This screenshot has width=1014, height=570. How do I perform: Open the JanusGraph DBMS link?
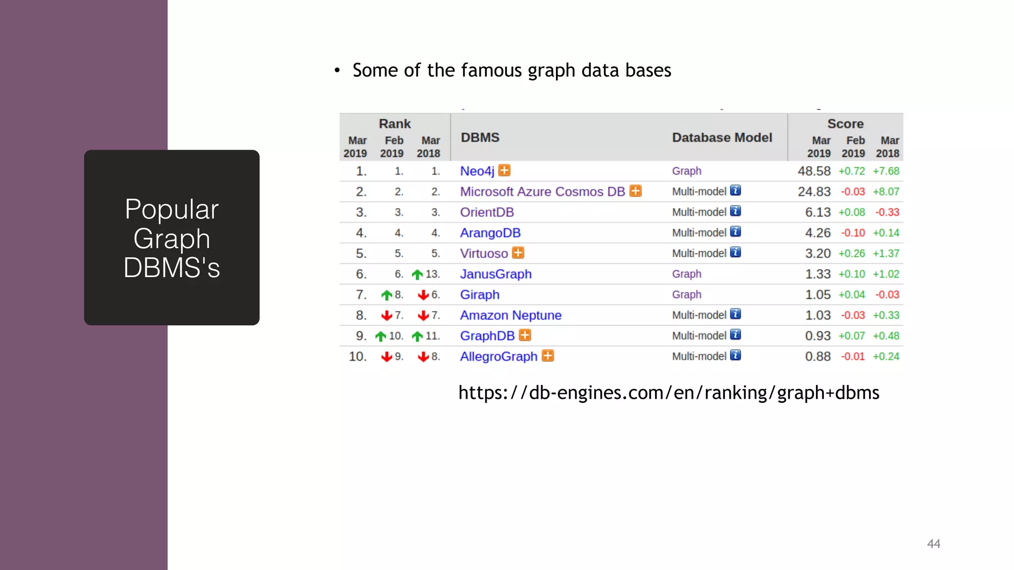[496, 274]
